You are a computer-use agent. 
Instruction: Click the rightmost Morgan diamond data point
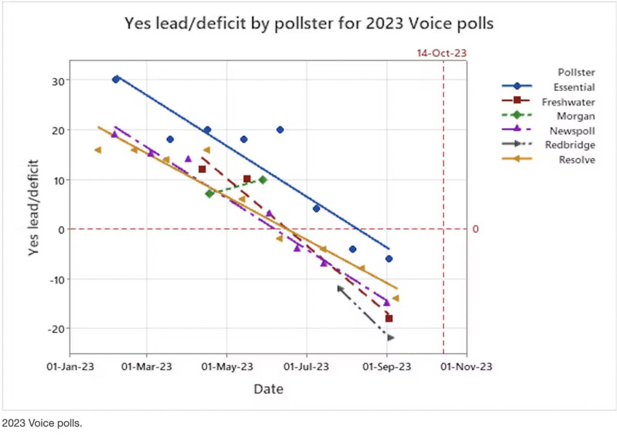(x=263, y=180)
